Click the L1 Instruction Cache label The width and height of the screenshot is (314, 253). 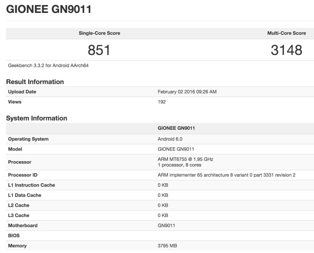click(x=31, y=185)
